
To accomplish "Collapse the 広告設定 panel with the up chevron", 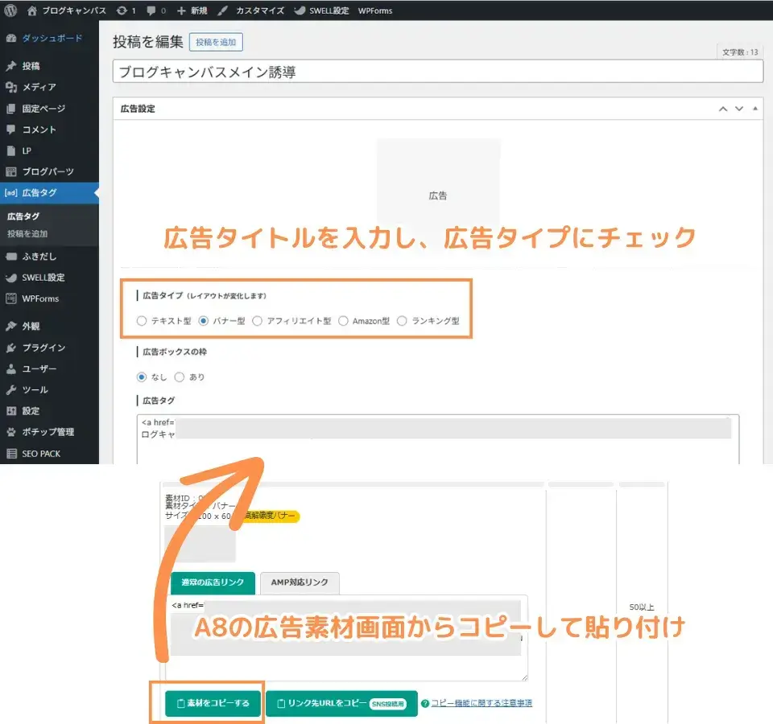I will click(x=723, y=109).
